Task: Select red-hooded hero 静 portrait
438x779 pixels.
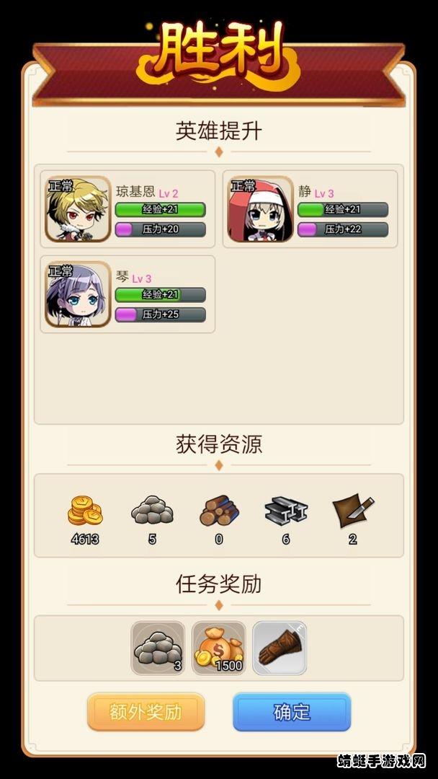Action: [260, 208]
